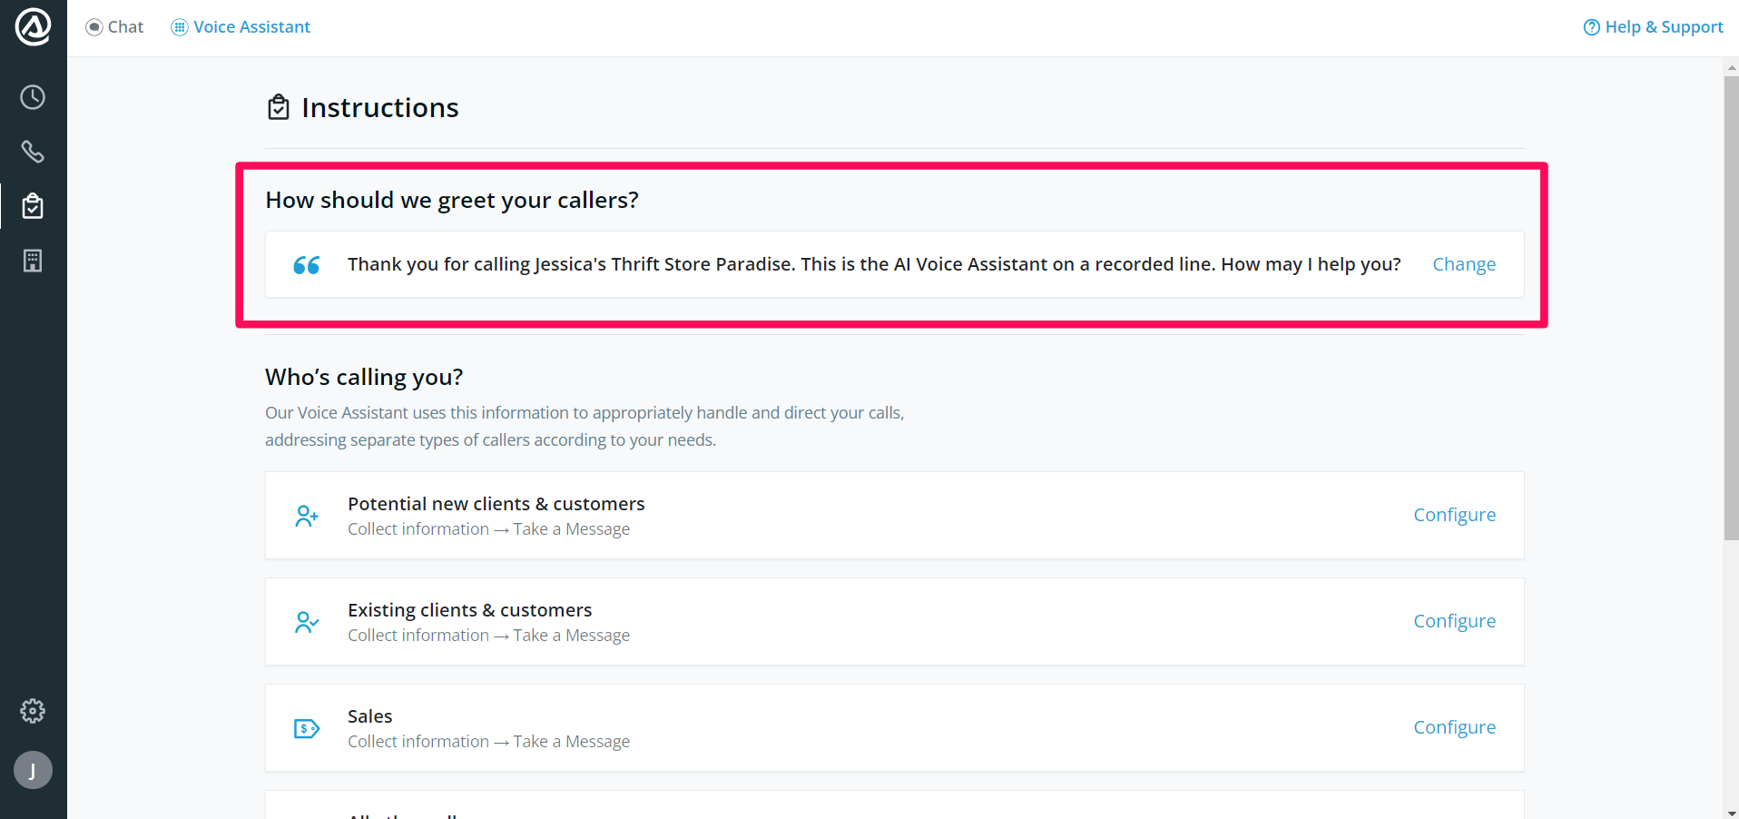Click the greeting quotation mark icon

(x=307, y=265)
